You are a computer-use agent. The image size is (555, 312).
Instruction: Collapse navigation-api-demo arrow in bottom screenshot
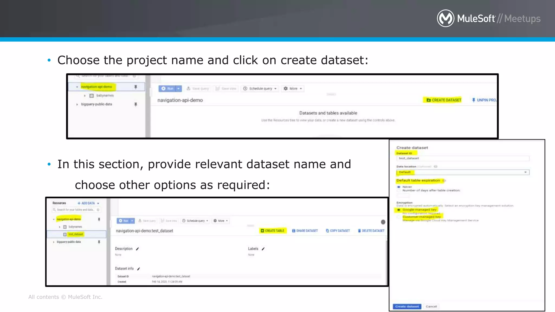coord(54,219)
